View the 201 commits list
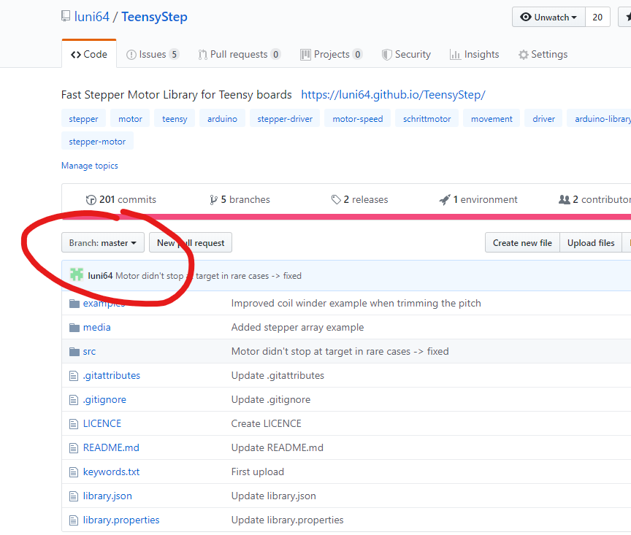This screenshot has width=631, height=535. (121, 199)
